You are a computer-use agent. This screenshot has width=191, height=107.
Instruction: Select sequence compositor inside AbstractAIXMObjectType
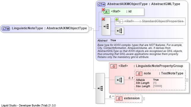coord(106,26)
